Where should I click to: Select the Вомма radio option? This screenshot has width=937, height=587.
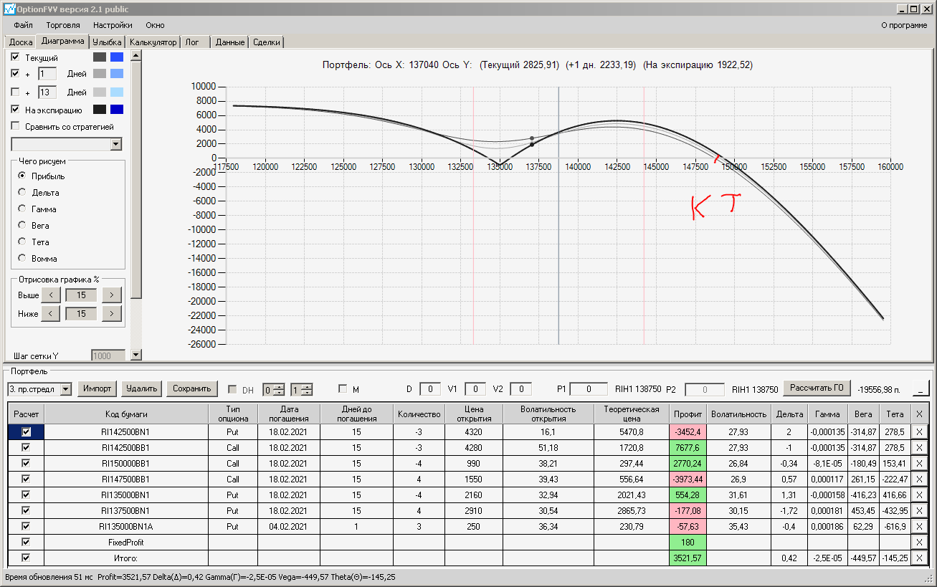(22, 258)
